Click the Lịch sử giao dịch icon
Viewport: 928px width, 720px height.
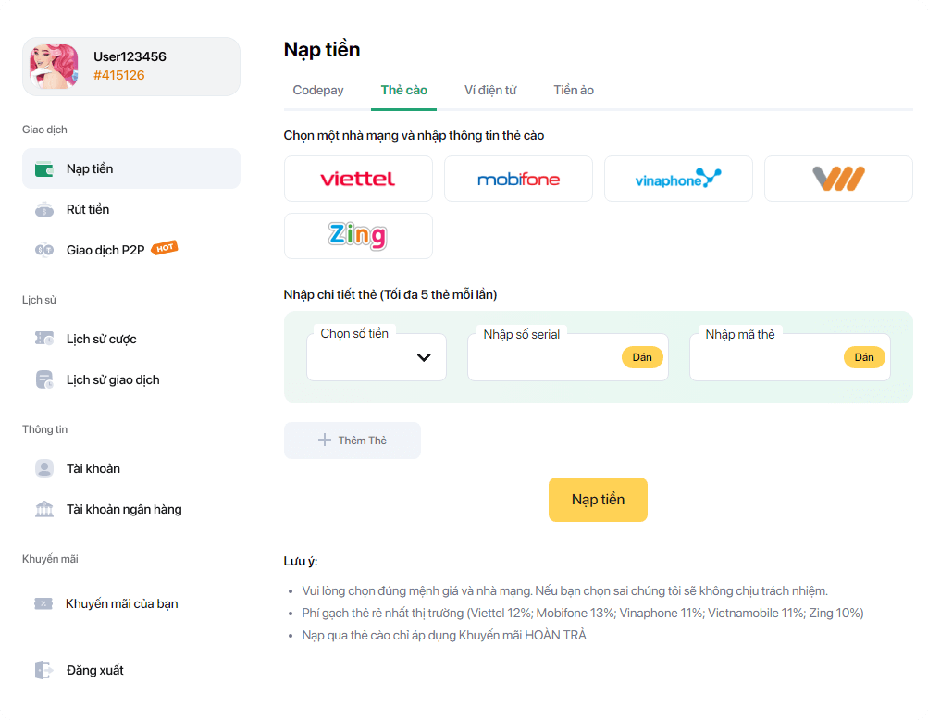click(x=44, y=379)
